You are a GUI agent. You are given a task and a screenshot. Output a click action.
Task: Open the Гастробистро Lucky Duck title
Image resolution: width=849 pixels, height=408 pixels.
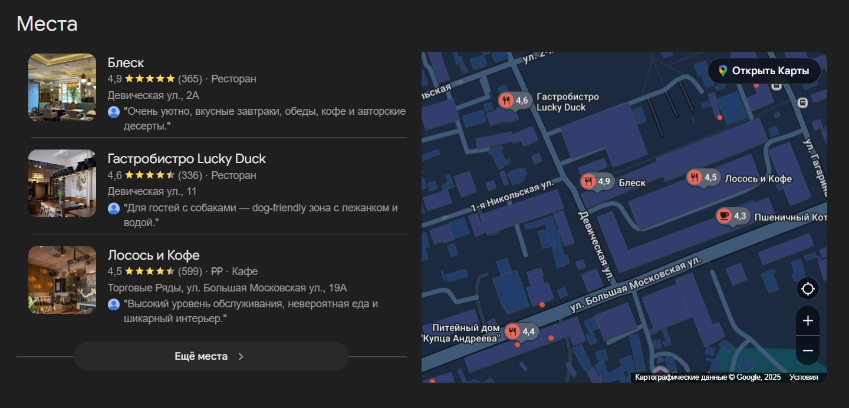click(186, 159)
